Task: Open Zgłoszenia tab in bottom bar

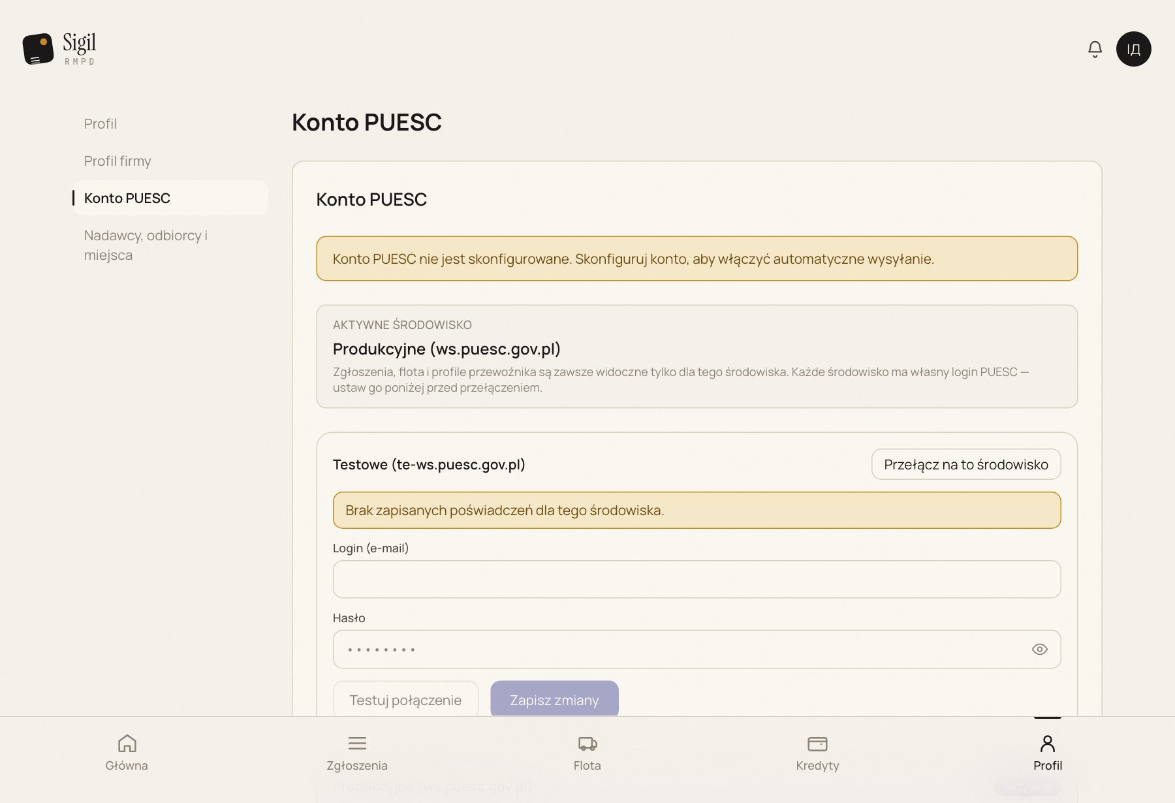Action: (x=357, y=753)
